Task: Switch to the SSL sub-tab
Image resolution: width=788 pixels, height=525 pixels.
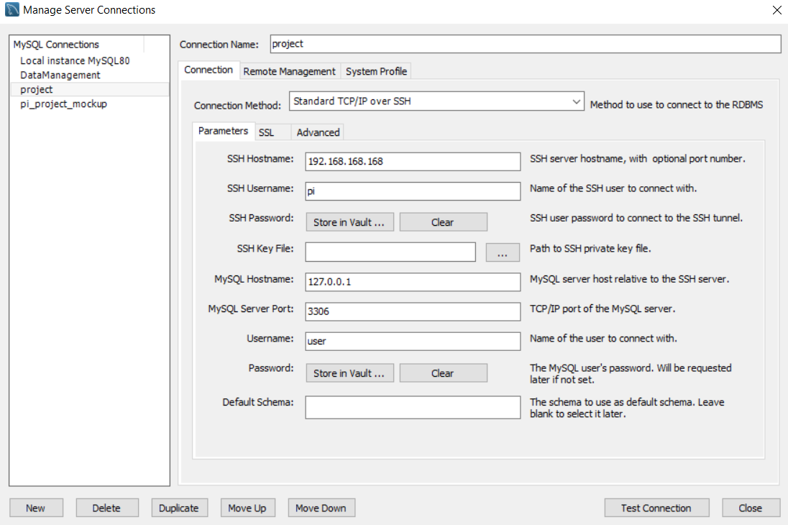Action: (272, 132)
